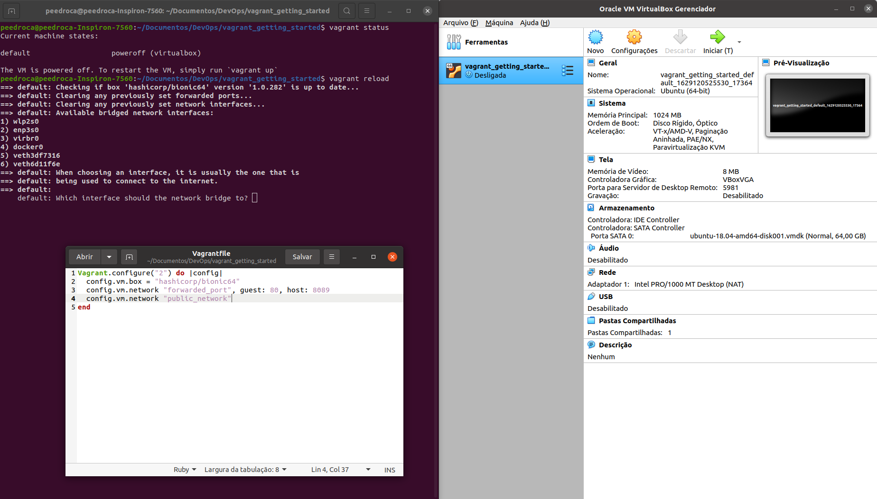Click the USB section header
Image resolution: width=877 pixels, height=499 pixels.
click(606, 297)
